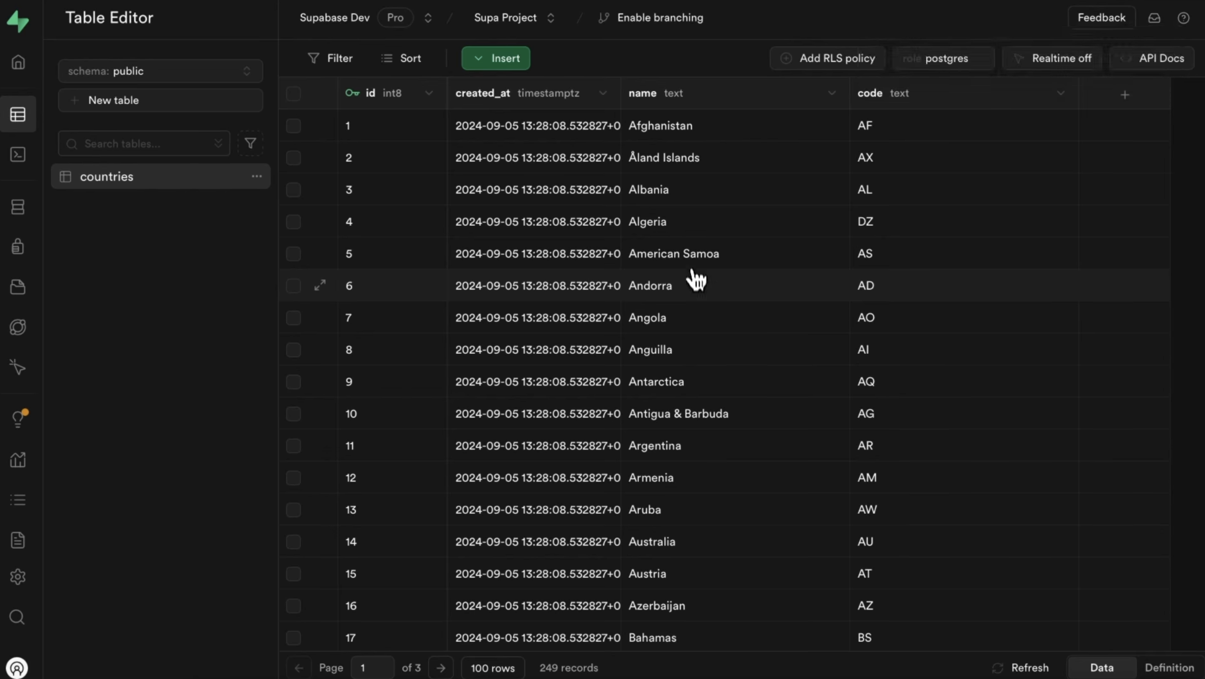Image resolution: width=1205 pixels, height=679 pixels.
Task: Click the home icon in sidebar
Action: coord(18,62)
